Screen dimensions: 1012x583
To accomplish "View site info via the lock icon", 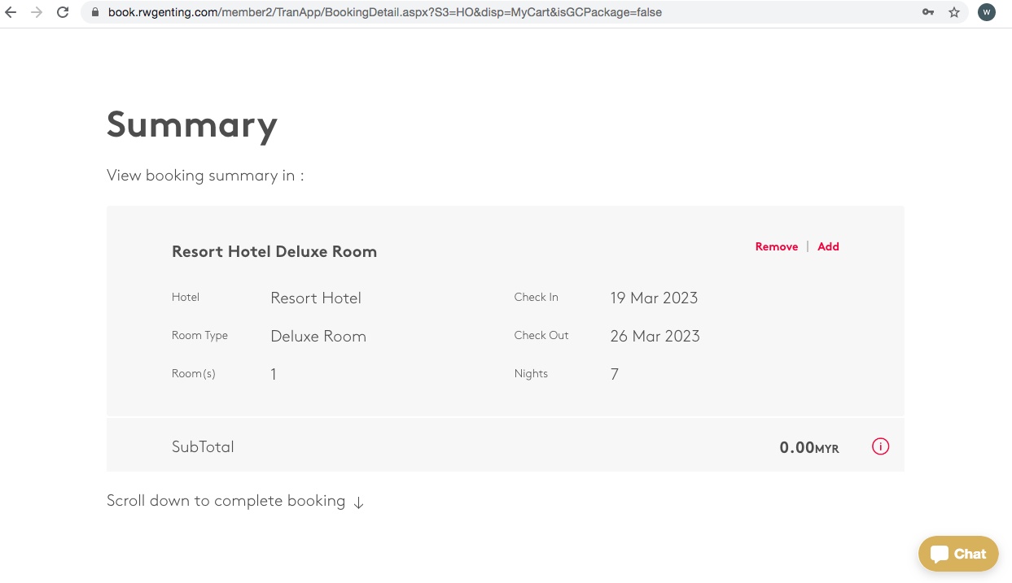I will 94,12.
